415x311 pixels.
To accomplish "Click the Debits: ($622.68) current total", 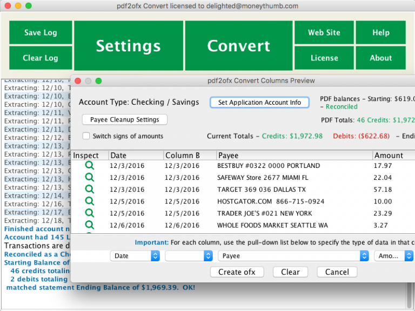I will [362, 136].
